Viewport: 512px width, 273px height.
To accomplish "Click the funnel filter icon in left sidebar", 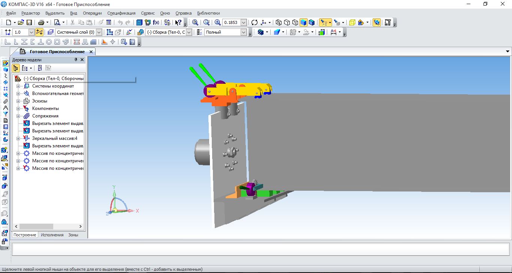I will coord(5,114).
